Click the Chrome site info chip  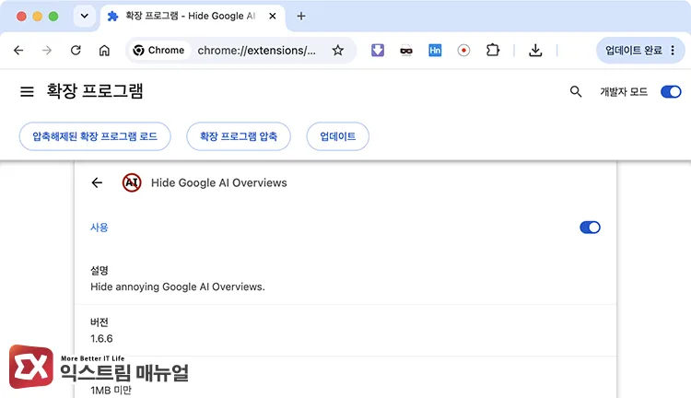click(x=158, y=51)
